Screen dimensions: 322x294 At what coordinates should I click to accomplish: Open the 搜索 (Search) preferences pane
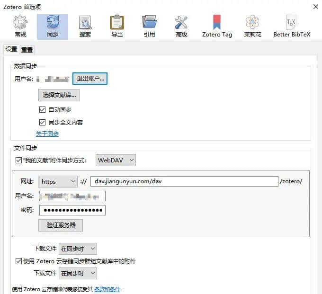(x=85, y=27)
